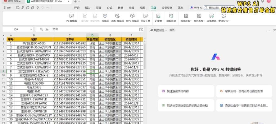Undo the last action
Image resolution: width=276 pixels, height=124 pixels.
(38, 8)
